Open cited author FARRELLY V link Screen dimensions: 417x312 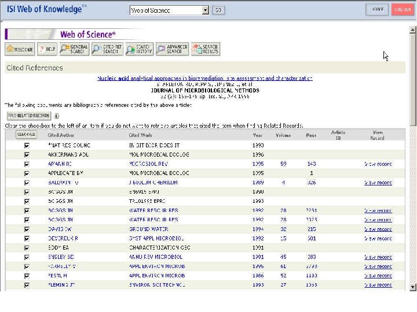point(62,266)
